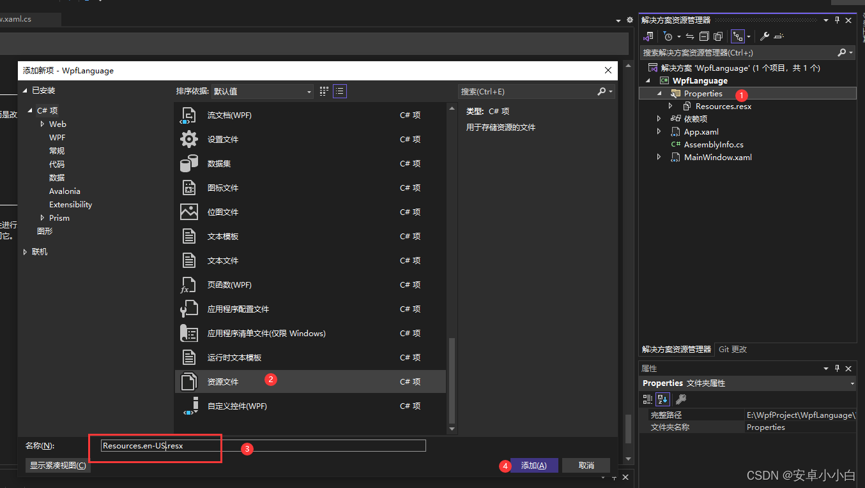This screenshot has height=488, width=865.
Task: Click the preview selected items icon
Action: click(x=779, y=36)
